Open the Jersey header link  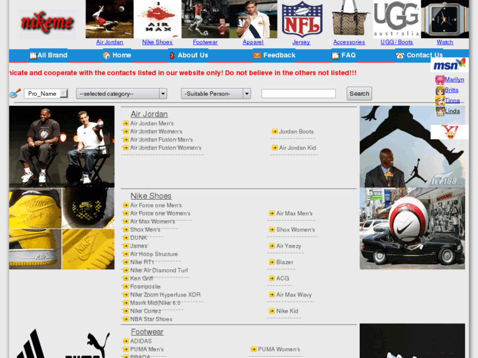[301, 42]
